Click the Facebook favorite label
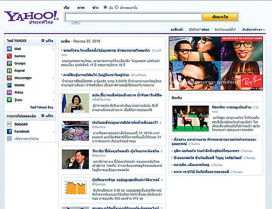The image size is (272, 209). 22,131
